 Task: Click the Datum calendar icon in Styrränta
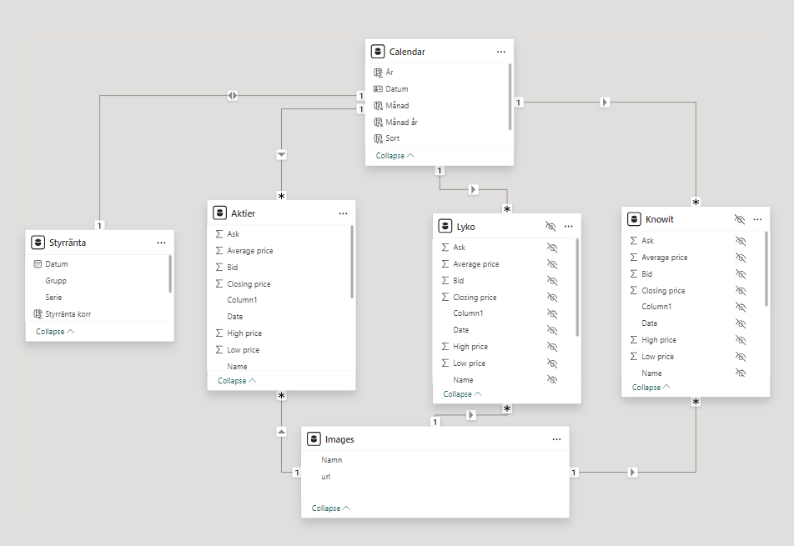[38, 263]
